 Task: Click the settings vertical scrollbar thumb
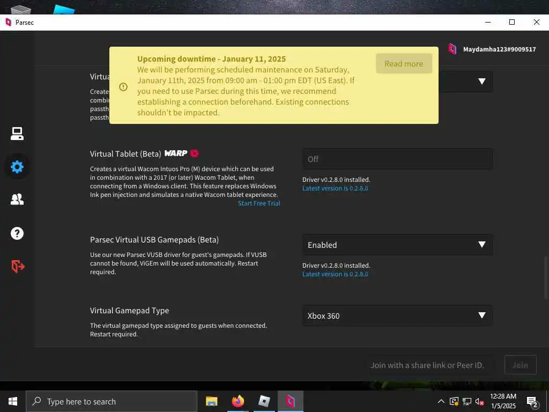(x=545, y=278)
